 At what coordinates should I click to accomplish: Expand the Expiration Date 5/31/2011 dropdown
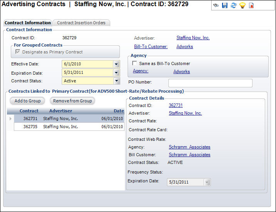pyautogui.click(x=116, y=72)
